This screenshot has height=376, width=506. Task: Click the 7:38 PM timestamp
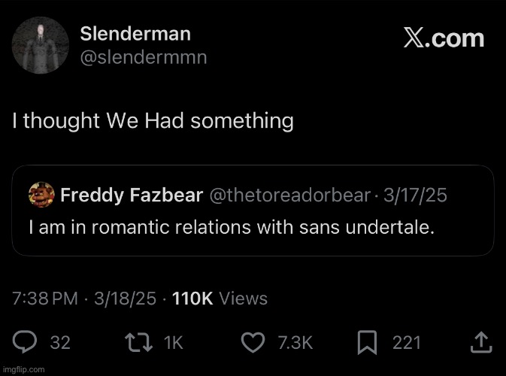click(x=45, y=299)
